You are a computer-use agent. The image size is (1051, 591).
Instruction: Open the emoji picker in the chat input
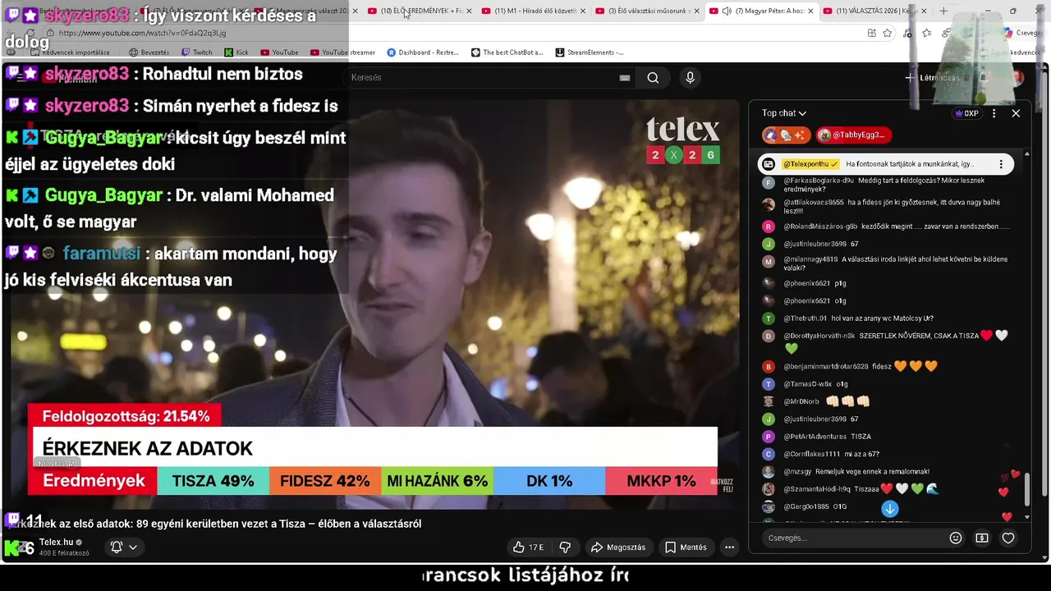(x=956, y=538)
